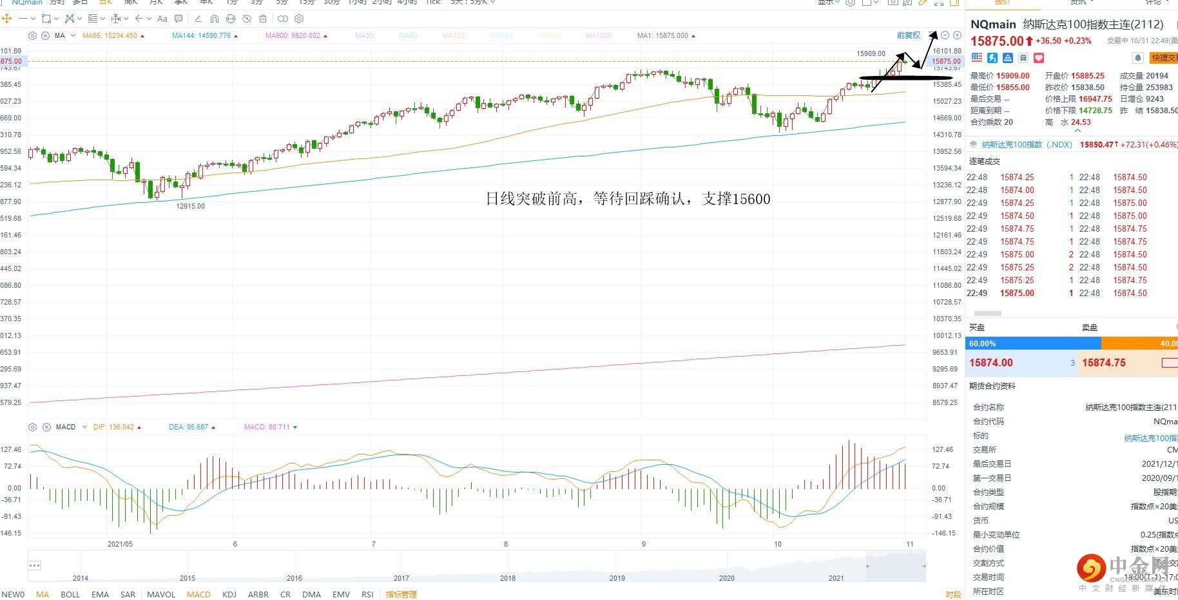
Task: Click the year range navigator timeline at 2018
Action: (508, 577)
